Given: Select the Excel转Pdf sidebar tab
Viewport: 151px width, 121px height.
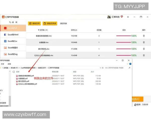Looking at the screenshot, I should (13, 28).
